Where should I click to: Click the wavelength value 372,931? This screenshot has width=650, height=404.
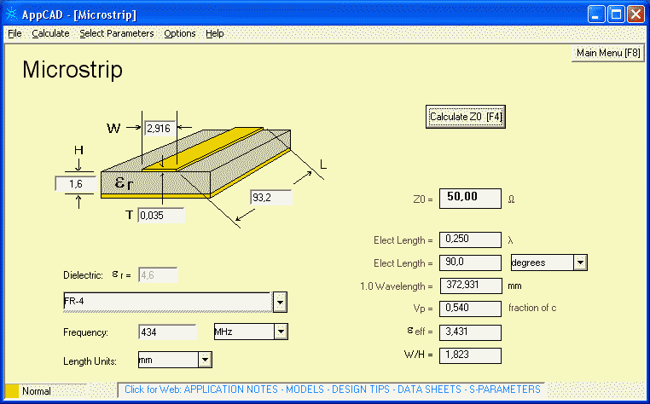tap(470, 286)
